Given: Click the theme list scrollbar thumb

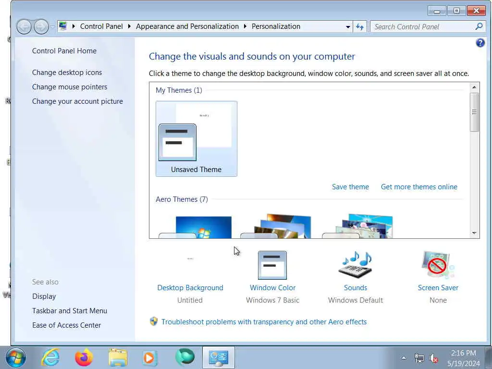Looking at the screenshot, I should tap(474, 112).
